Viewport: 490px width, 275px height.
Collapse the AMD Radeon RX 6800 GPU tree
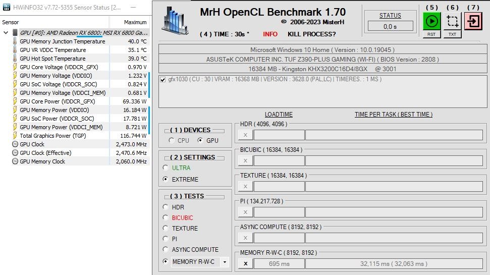6,32
